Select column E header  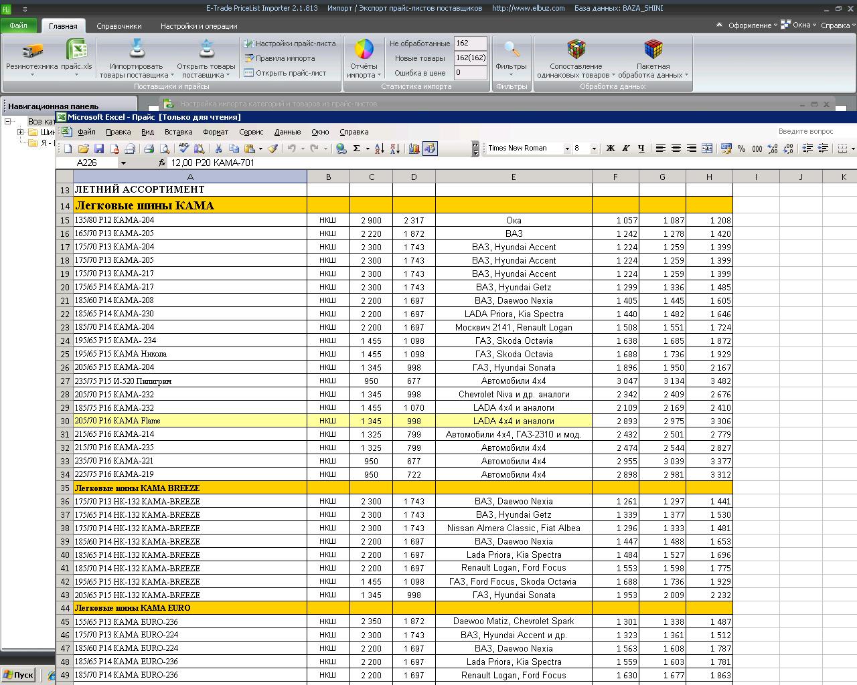[514, 177]
